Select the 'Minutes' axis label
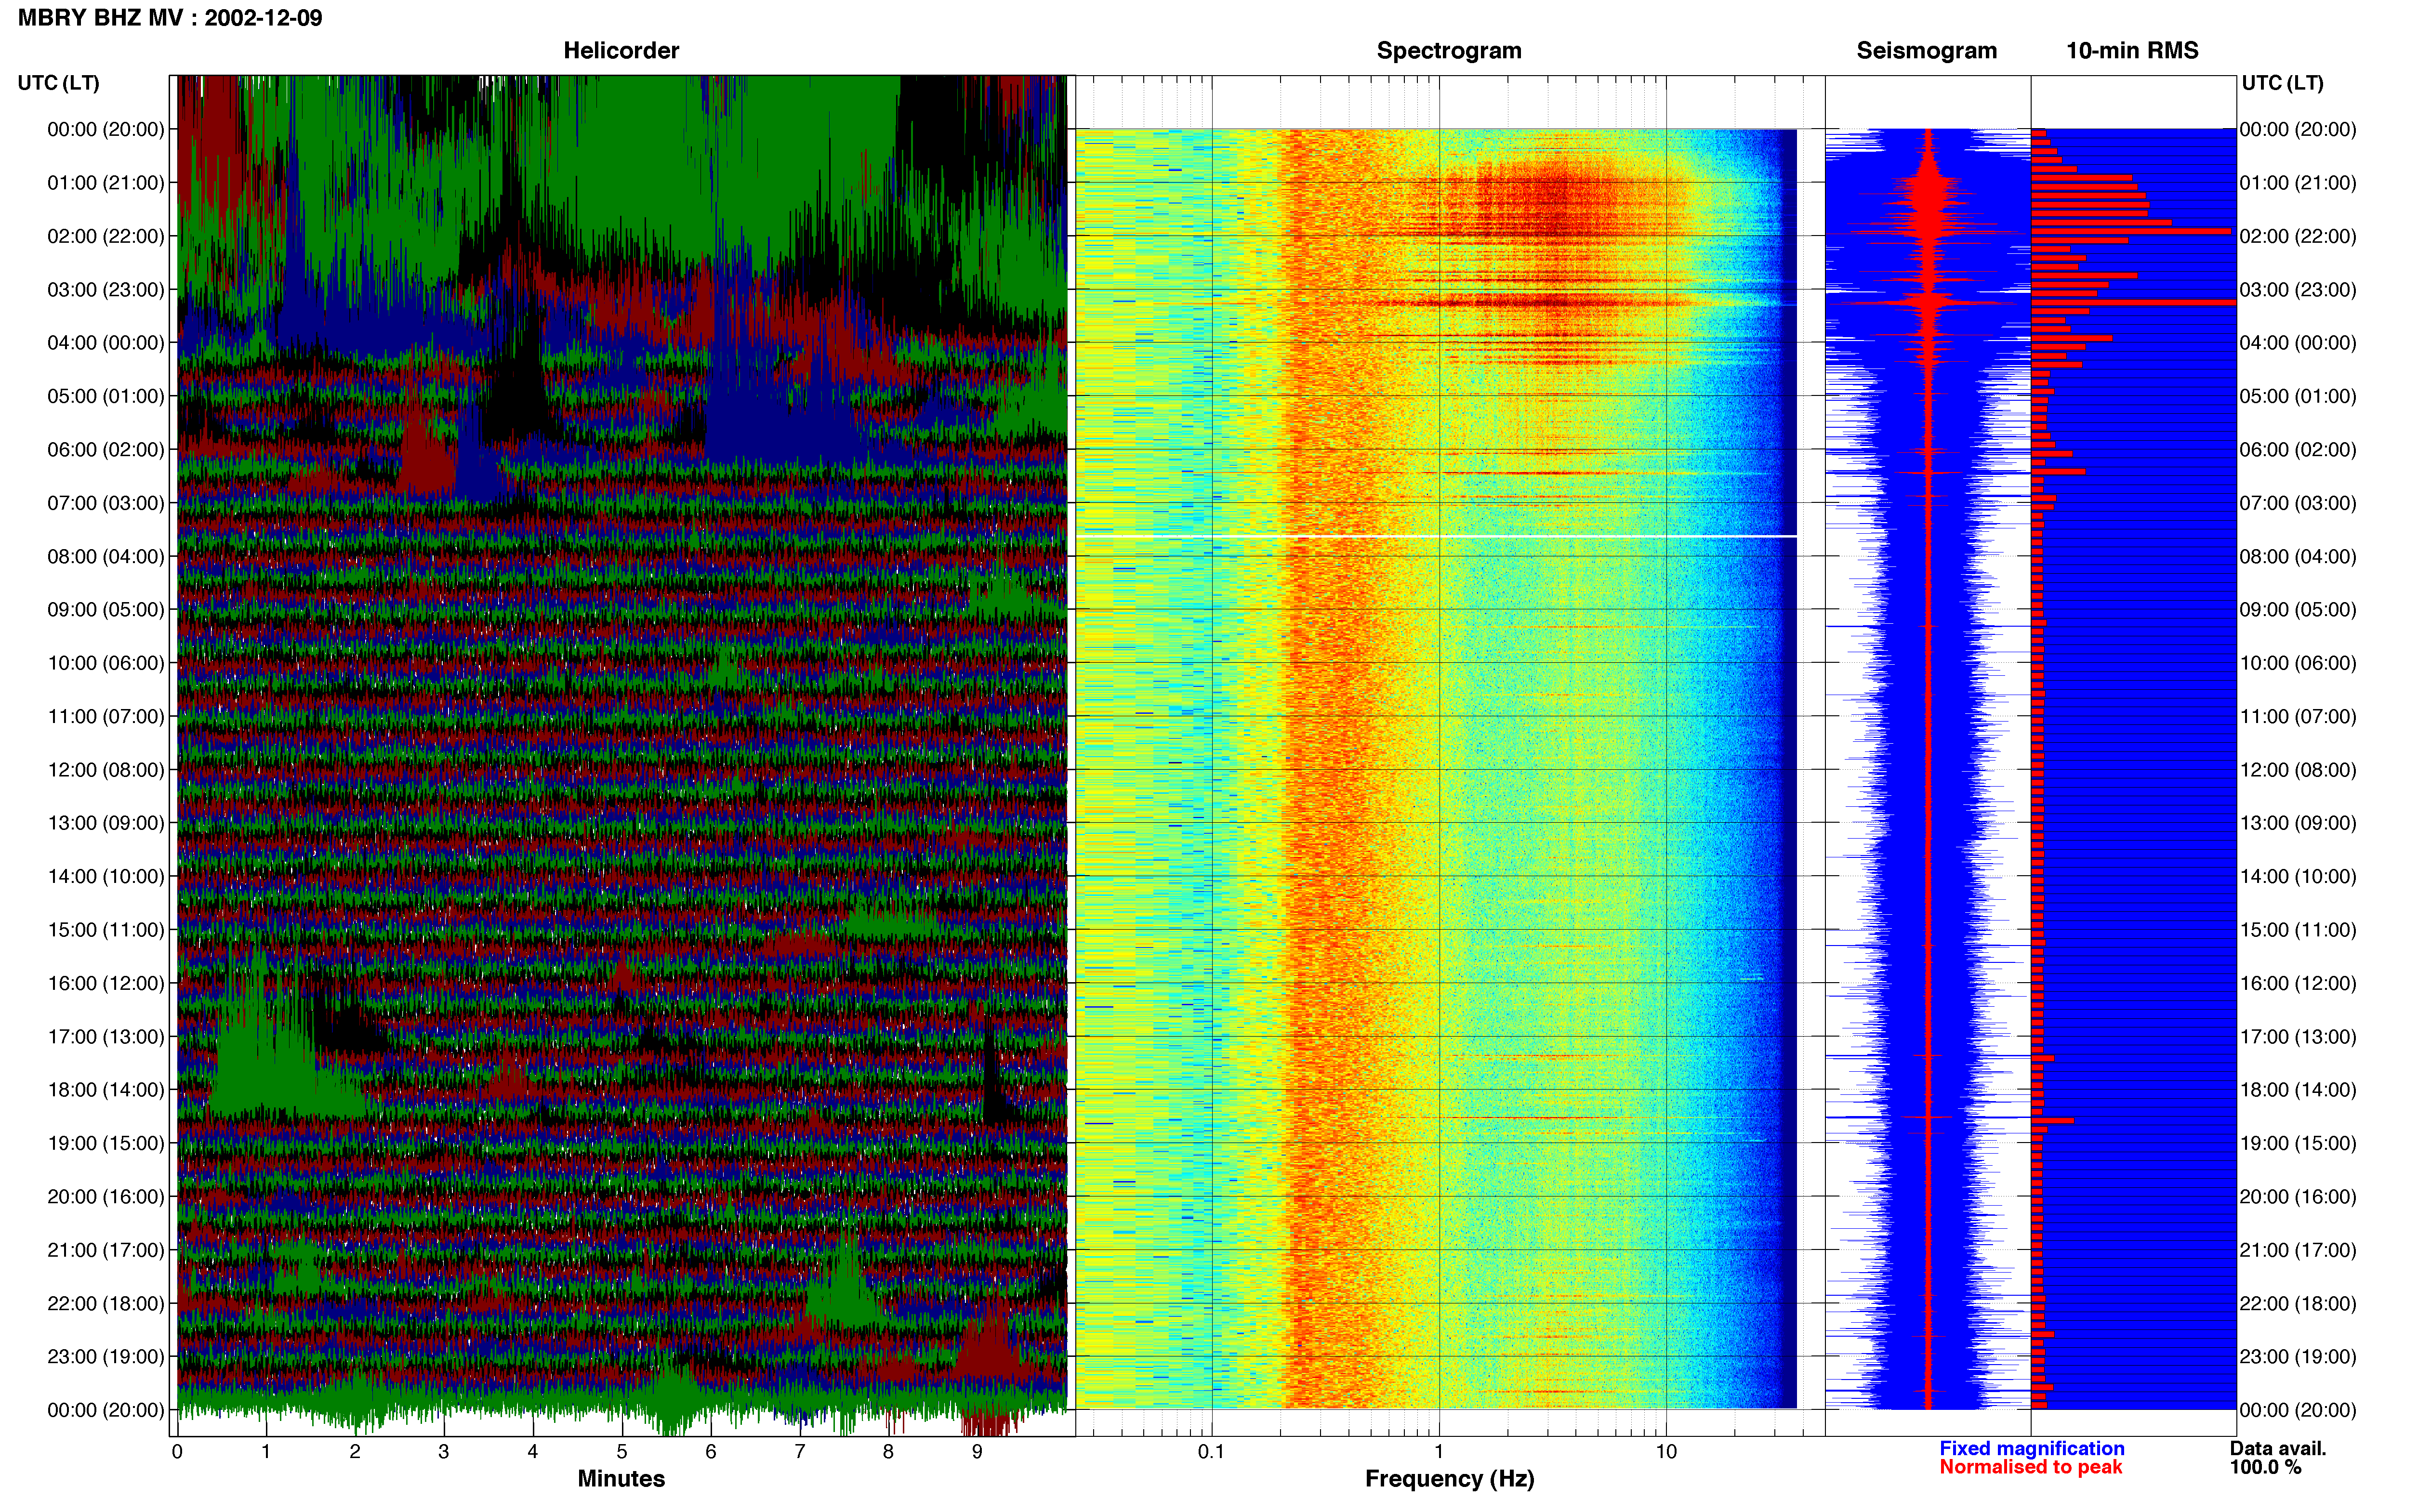The width and height of the screenshot is (2418, 1512). pos(621,1478)
